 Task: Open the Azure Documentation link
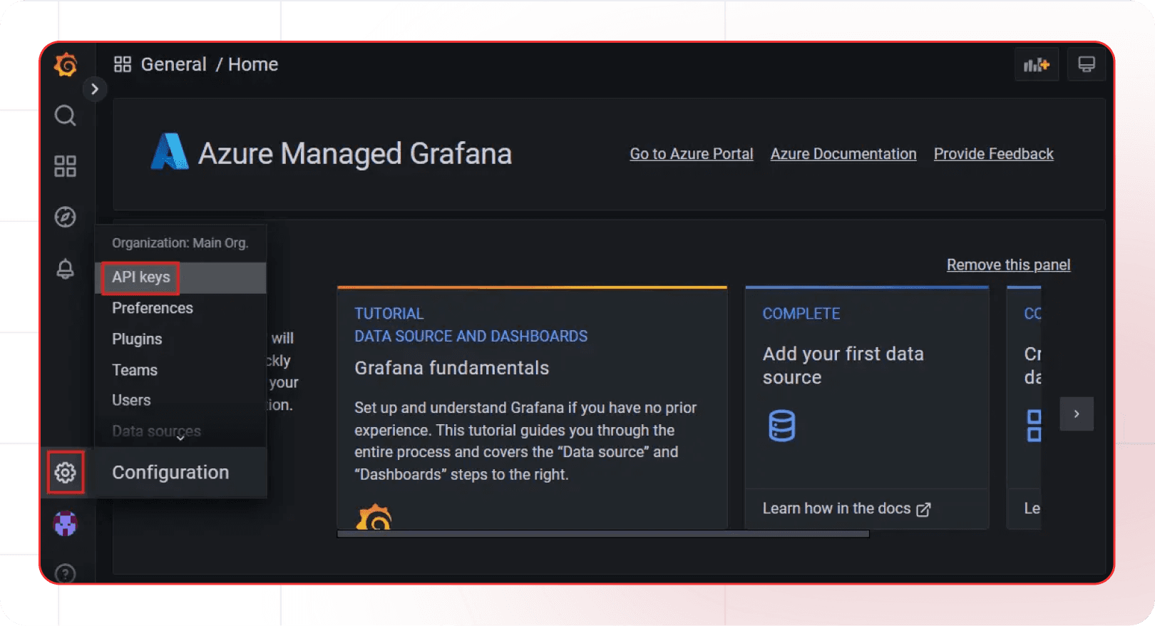click(x=843, y=154)
